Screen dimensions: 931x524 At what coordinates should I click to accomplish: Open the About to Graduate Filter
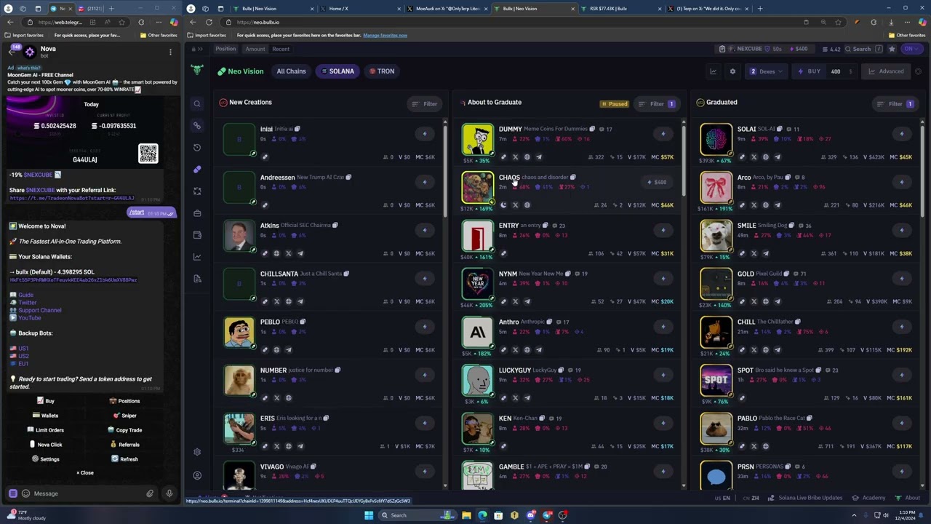click(x=657, y=104)
